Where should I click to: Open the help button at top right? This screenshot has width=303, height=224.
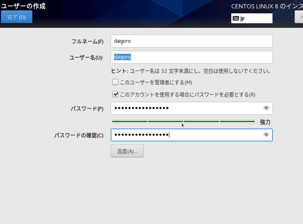click(300, 17)
